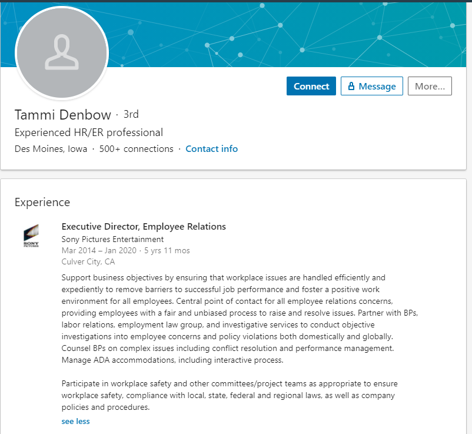Click the Mar 2014 – Jan 2020 date range
Screen dimensions: 472x434
click(99, 251)
